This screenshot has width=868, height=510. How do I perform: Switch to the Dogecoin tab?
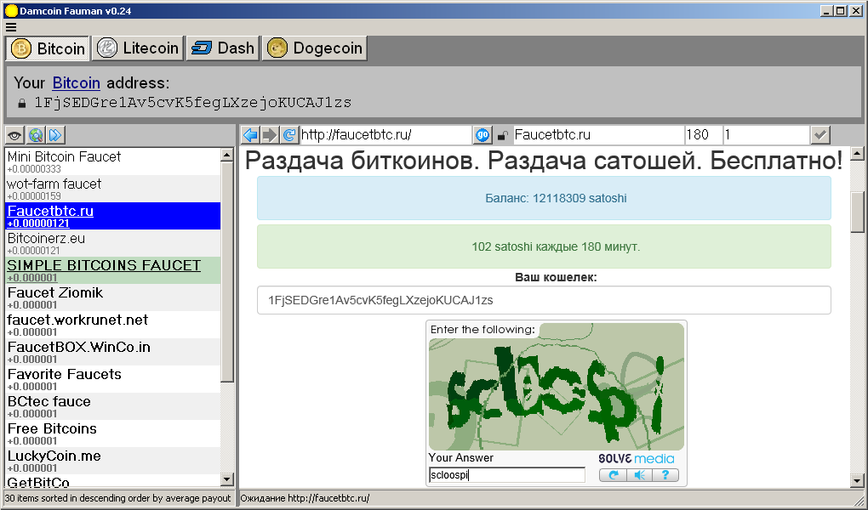point(314,48)
